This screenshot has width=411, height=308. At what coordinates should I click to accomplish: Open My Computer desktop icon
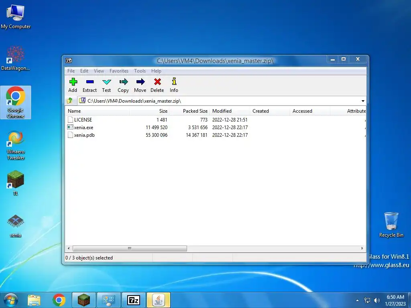[16, 16]
